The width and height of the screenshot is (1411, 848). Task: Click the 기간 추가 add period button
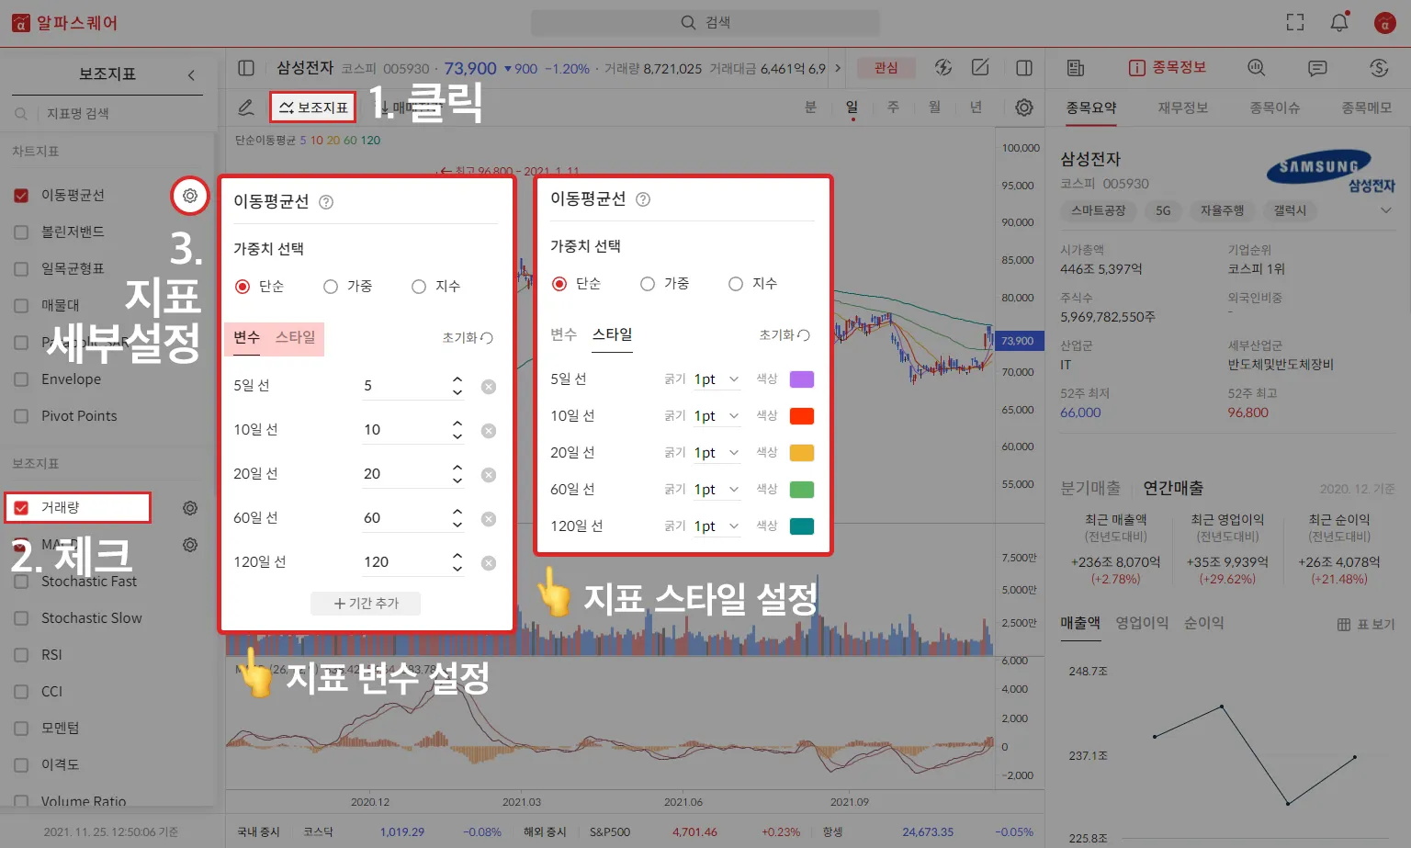(x=366, y=604)
